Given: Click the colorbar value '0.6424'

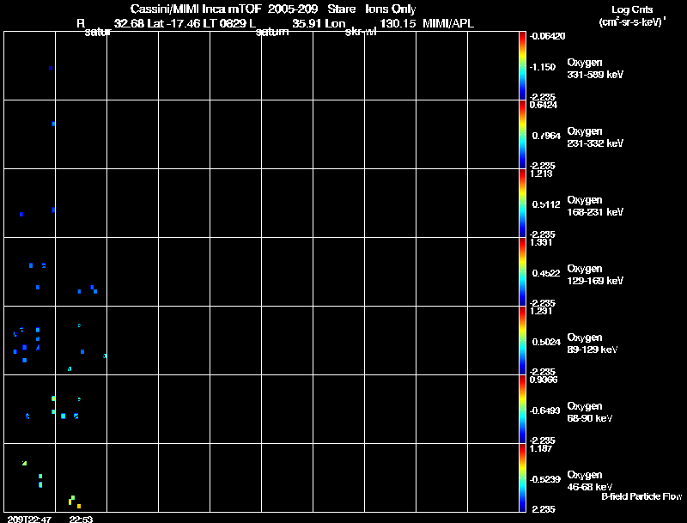Looking at the screenshot, I should pos(544,105).
